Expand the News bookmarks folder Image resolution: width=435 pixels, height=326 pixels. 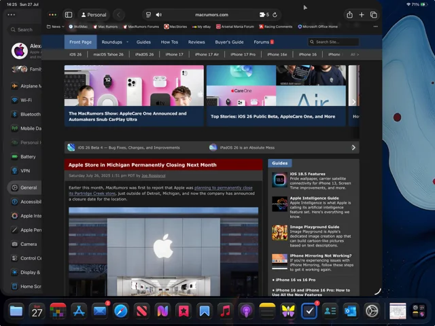coord(56,26)
